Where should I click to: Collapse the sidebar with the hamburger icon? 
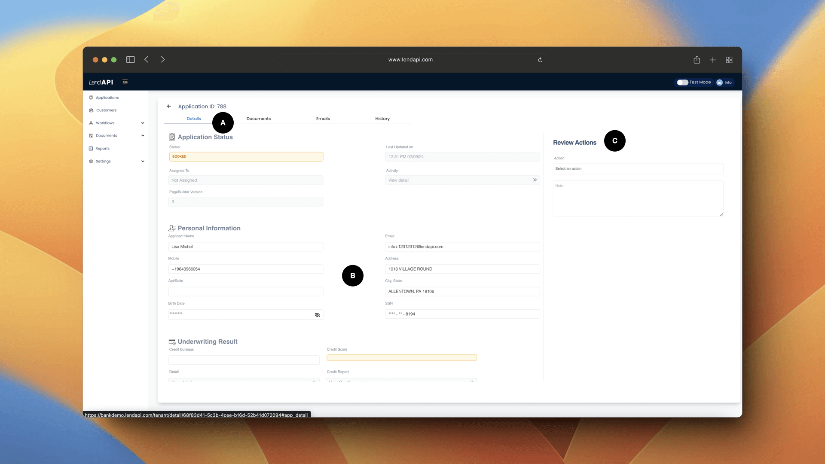coord(125,82)
